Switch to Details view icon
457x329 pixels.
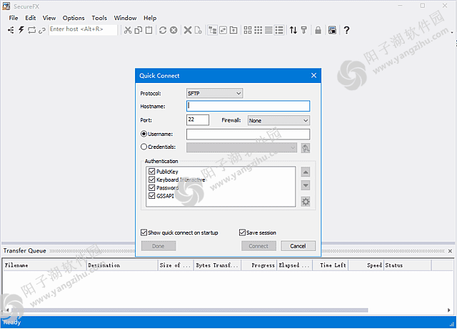coord(279,30)
